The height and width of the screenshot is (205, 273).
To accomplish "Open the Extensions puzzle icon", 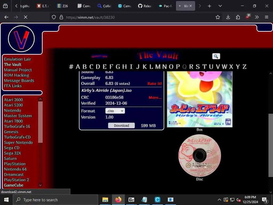I will click(238, 17).
